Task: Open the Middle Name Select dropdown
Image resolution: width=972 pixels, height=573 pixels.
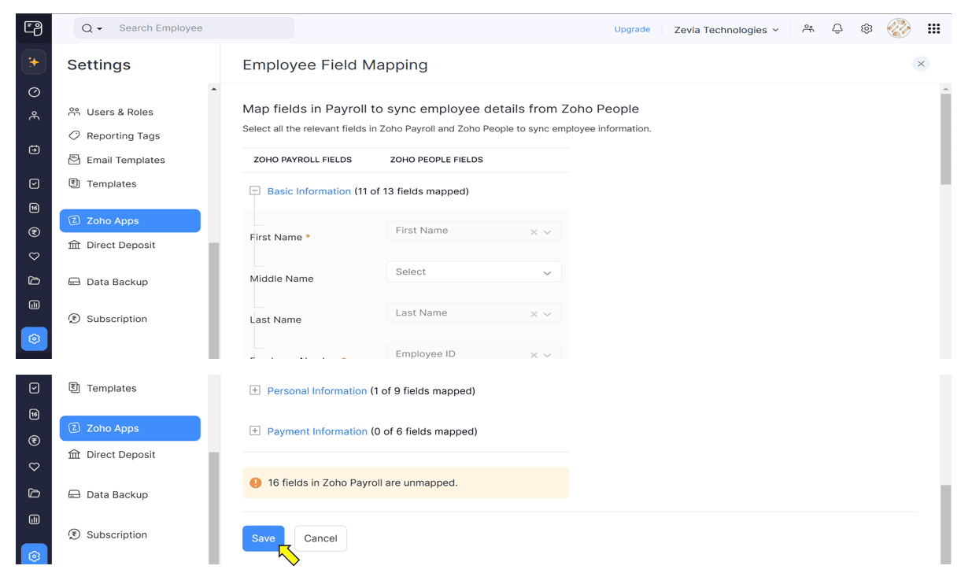Action: pyautogui.click(x=474, y=272)
